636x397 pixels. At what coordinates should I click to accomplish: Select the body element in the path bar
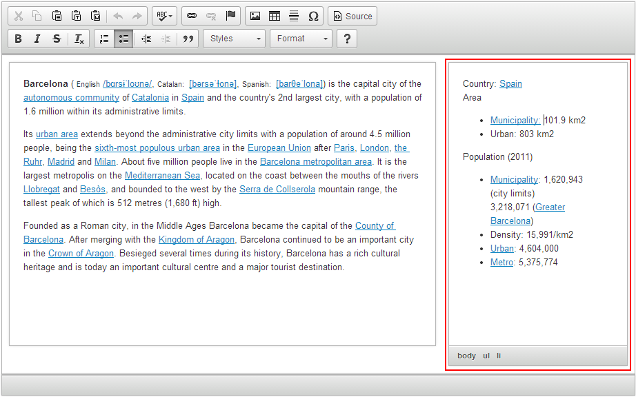click(x=466, y=356)
